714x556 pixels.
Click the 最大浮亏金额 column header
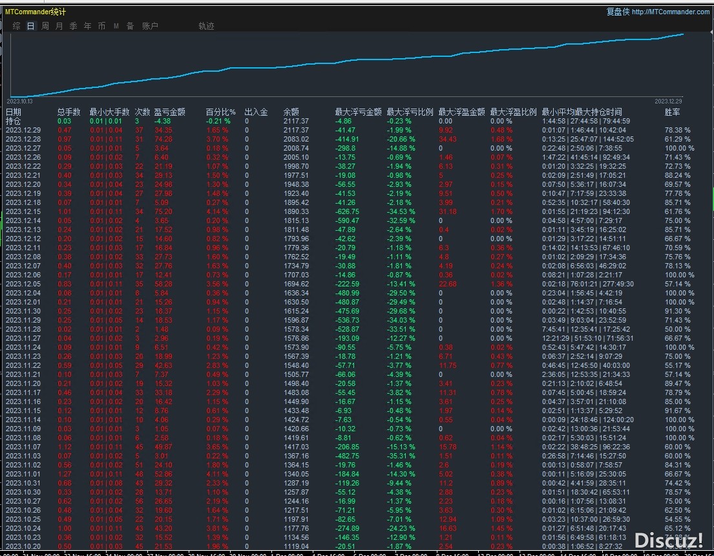[358, 112]
